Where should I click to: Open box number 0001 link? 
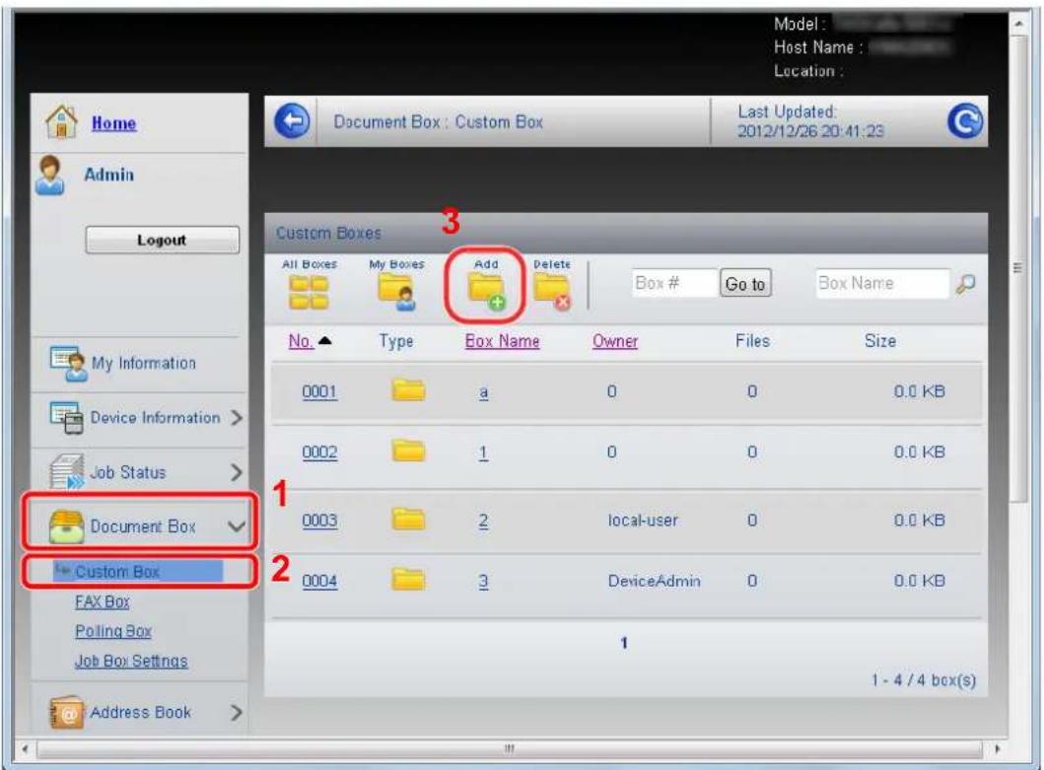tap(319, 391)
